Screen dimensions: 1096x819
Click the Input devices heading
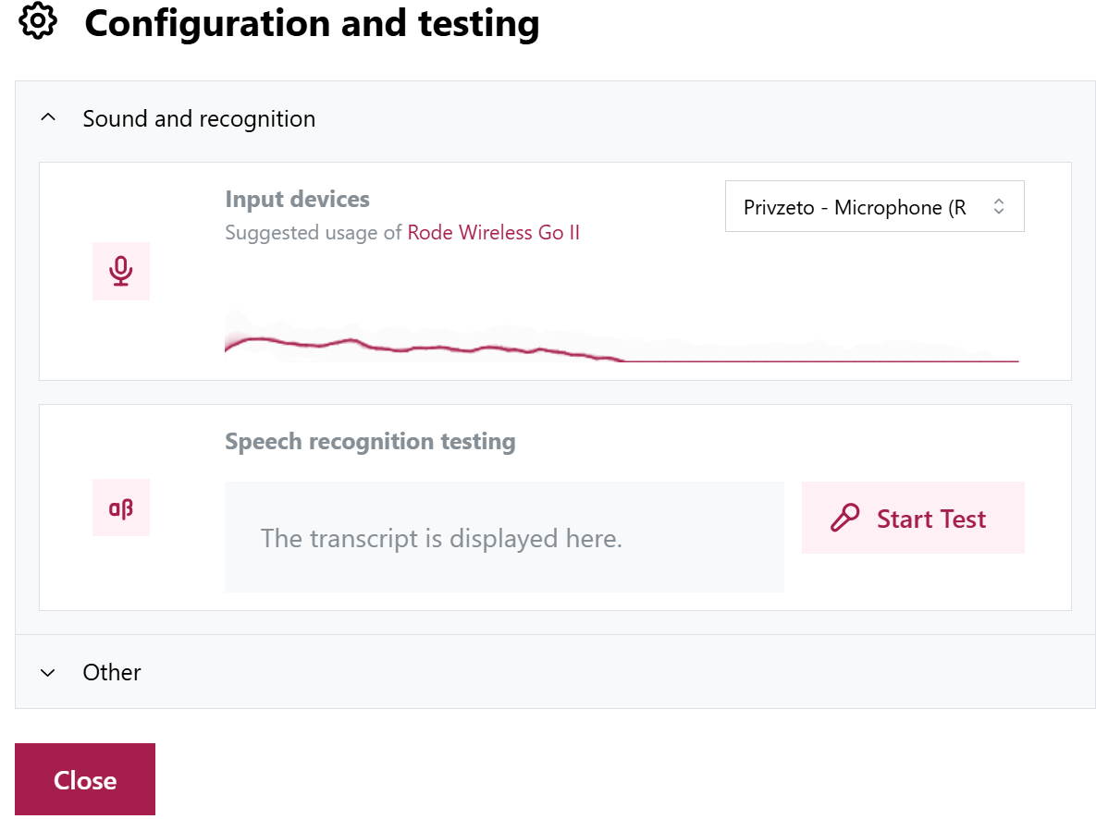point(297,200)
